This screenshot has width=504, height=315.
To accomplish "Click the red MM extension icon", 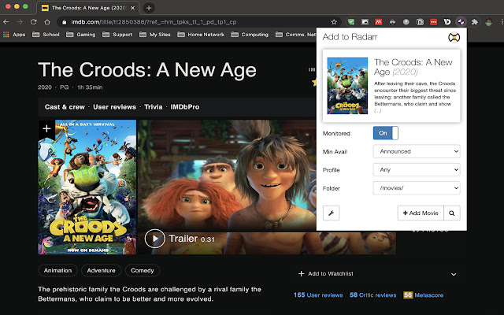I will click(x=378, y=22).
